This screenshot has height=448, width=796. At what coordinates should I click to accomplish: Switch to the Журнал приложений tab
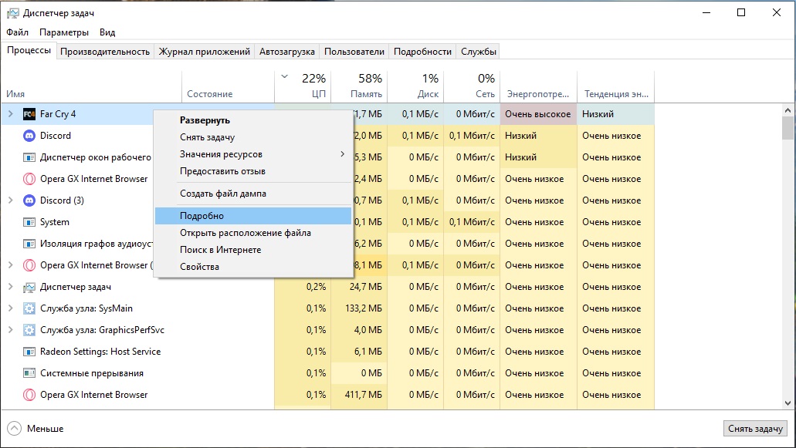click(204, 52)
